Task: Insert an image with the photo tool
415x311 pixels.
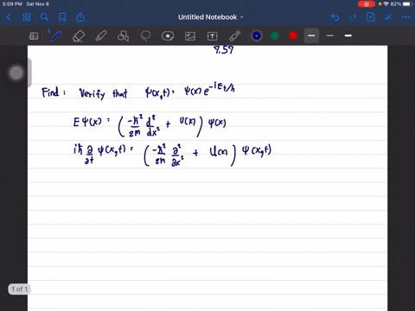Action: 190,36
